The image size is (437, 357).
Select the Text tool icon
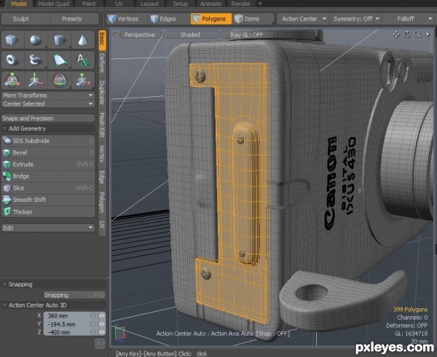pyautogui.click(x=82, y=60)
